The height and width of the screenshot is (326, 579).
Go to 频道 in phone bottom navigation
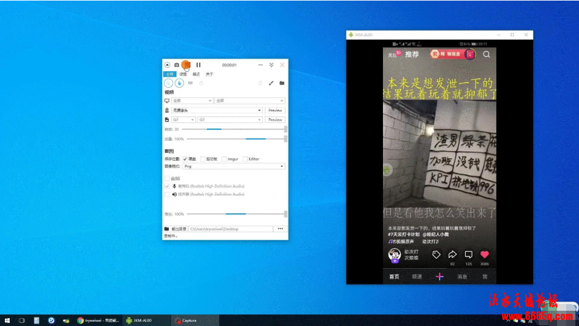(417, 277)
